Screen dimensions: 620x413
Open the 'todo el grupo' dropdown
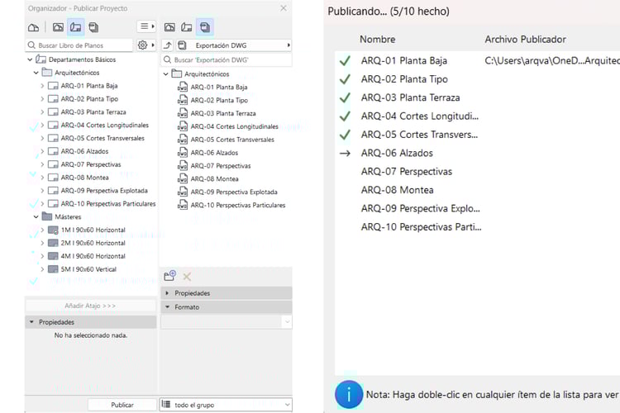227,405
